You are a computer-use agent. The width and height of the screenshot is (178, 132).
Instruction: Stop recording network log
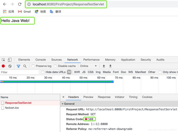3,66
